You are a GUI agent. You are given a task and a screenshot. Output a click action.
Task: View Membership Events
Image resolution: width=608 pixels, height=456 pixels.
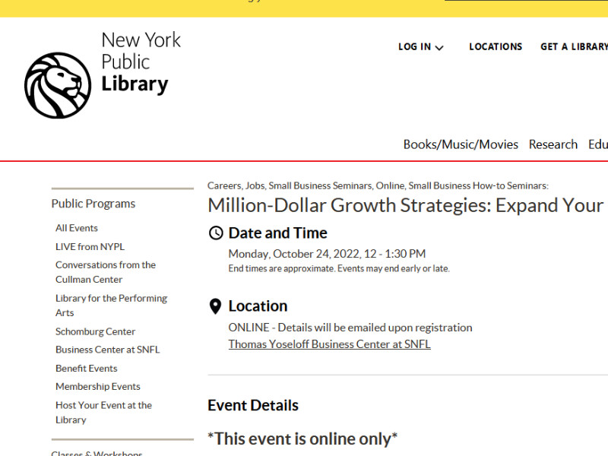(x=97, y=387)
